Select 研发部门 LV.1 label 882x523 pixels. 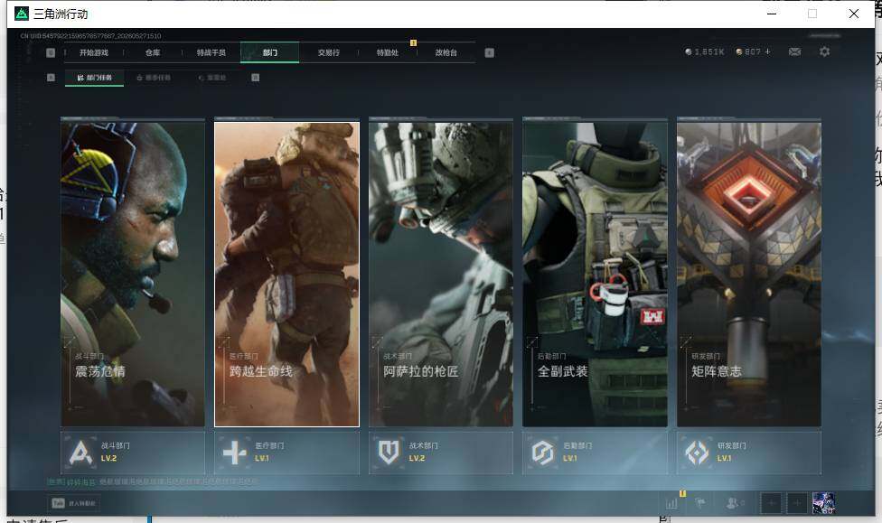[732, 453]
